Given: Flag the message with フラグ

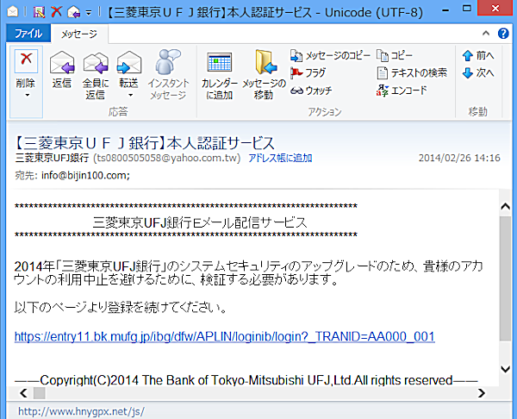Looking at the screenshot, I should (308, 73).
